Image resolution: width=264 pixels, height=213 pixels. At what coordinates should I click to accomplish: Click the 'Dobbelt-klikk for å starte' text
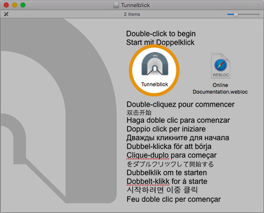click(167, 181)
